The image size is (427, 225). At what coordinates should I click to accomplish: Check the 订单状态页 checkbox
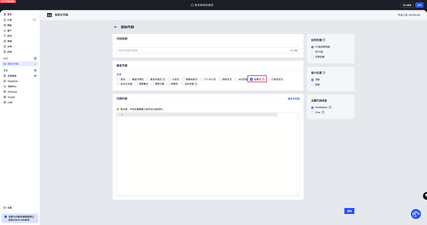[269, 80]
